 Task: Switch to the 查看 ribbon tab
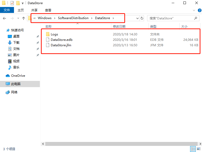(x=48, y=10)
